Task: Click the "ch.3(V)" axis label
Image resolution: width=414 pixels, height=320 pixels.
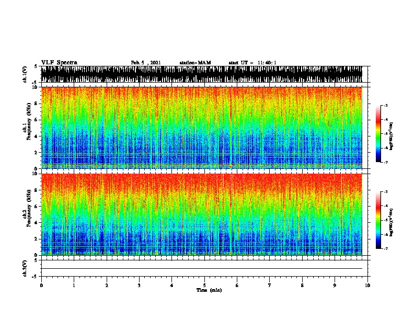Action: [x=25, y=268]
